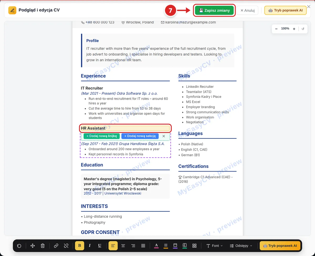Align text to the right
Image resolution: width=315 pixels, height=256 pixels.
coord(133,246)
